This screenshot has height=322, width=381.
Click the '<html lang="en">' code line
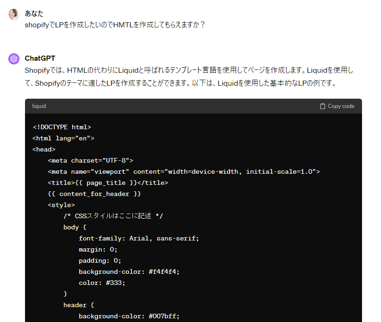63,139
